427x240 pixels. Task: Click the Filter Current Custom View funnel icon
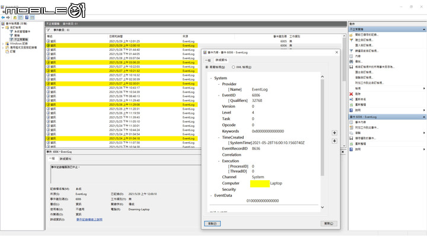(x=351, y=51)
